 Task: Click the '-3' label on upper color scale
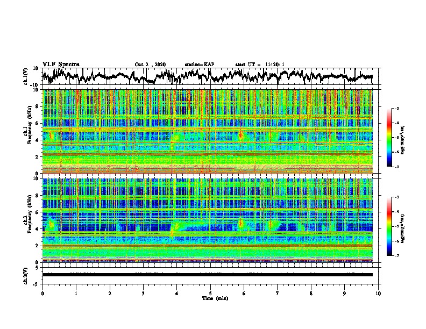(397, 108)
